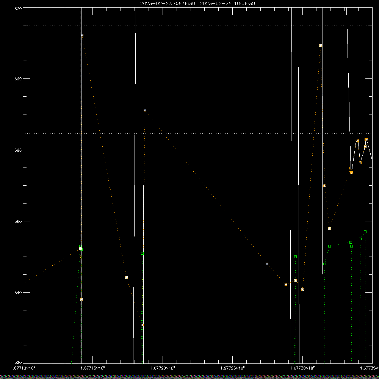Image resolution: width=379 pixels, height=379 pixels.
Task: Pick the highest green square marker near 557
Action: 365,232
